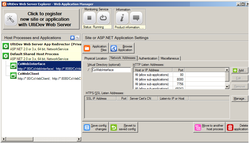Restart the monitoring service
The width and height of the screenshot is (249, 143).
[x=103, y=18]
